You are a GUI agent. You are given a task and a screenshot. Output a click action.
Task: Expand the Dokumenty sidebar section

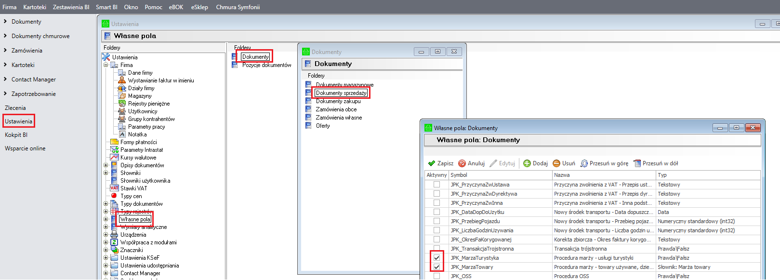click(5, 22)
